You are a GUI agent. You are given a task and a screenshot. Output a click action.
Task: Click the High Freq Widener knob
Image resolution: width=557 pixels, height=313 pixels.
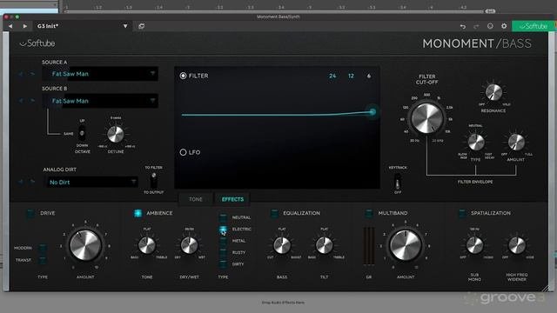[x=517, y=245]
